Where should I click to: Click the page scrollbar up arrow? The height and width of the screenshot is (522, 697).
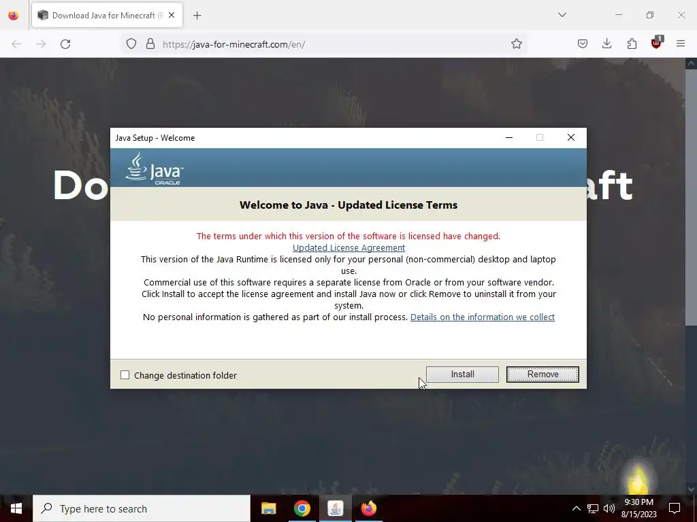point(691,63)
